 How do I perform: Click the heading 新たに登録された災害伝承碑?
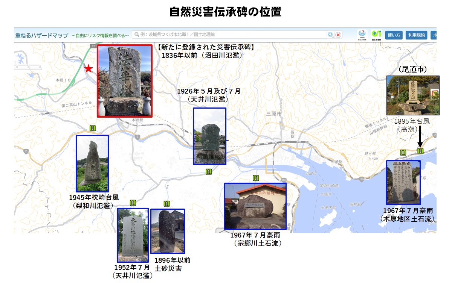click(x=206, y=47)
